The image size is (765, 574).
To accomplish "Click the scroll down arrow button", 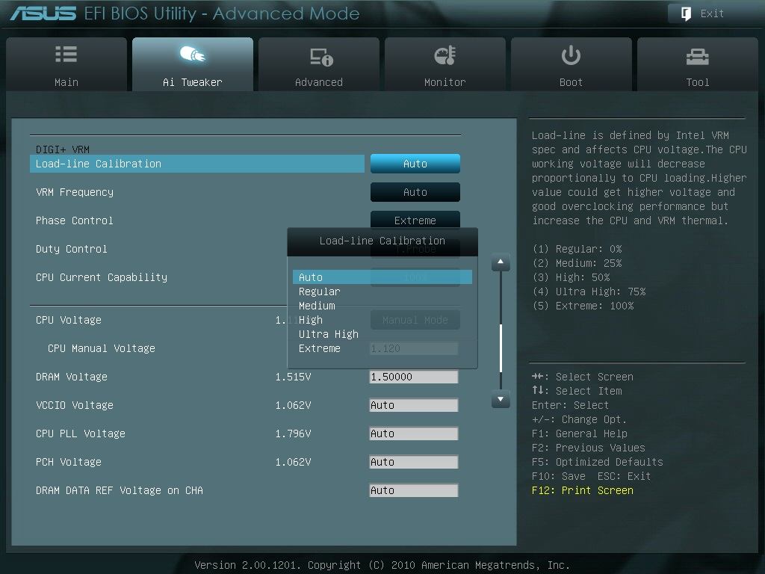I will tap(501, 399).
